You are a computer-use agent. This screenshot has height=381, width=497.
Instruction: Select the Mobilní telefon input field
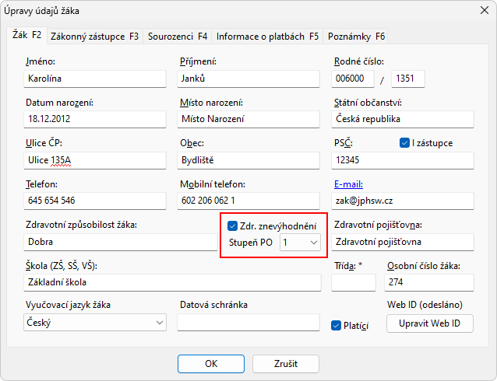[248, 201]
